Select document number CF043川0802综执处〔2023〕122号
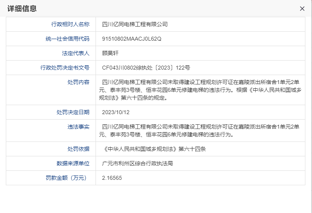 146,68
